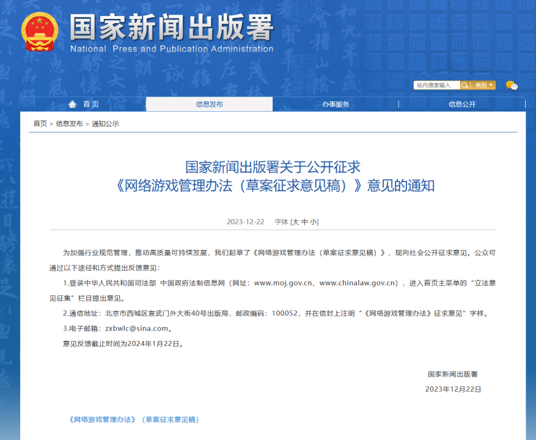This screenshot has width=536, height=440.
Task: Click 通知公示 in the breadcrumb trail
Action: pos(105,123)
